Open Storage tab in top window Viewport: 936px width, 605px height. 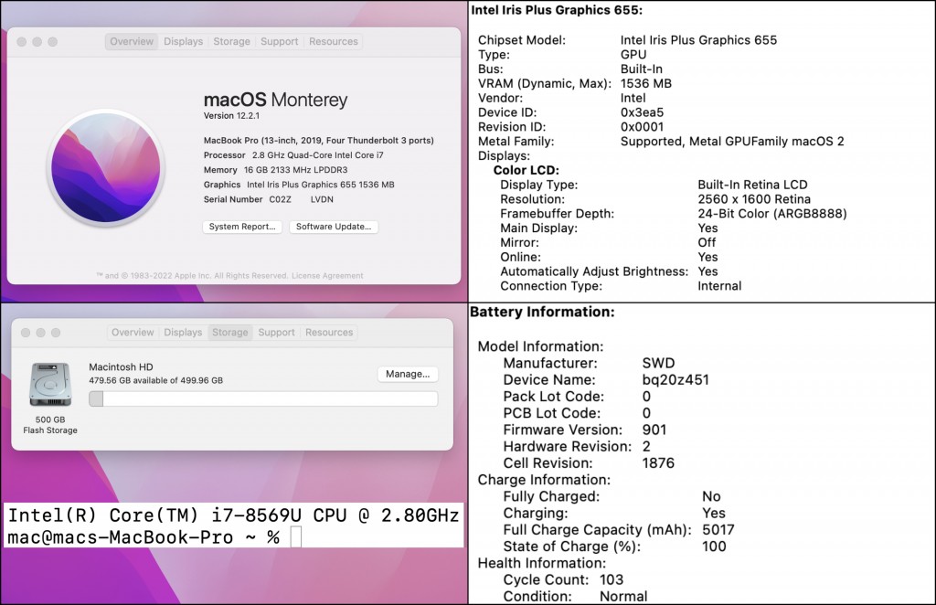pos(231,41)
